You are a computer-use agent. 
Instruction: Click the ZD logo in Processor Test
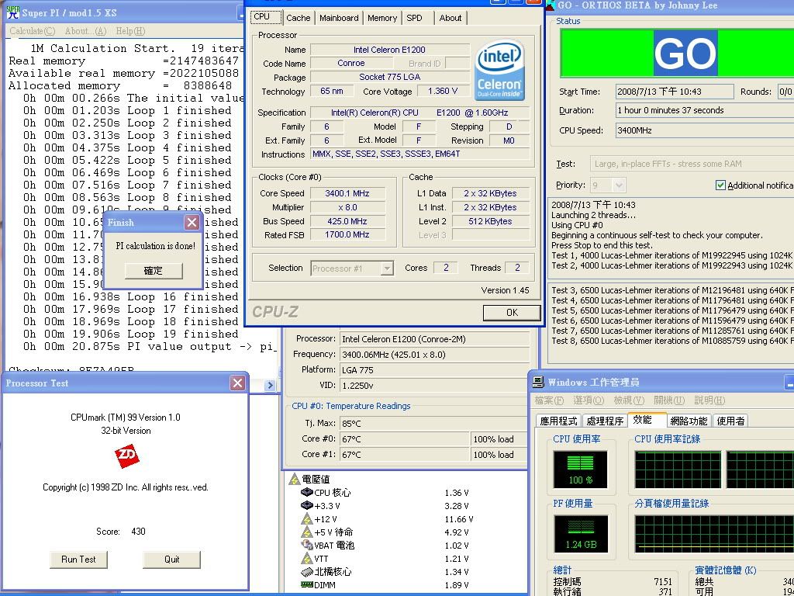coord(126,455)
